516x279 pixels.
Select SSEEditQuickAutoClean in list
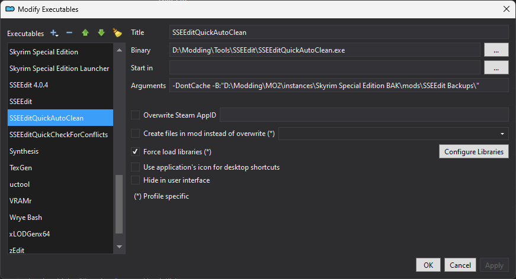[60, 118]
